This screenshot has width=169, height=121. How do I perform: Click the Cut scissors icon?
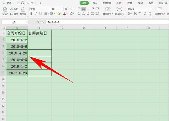pyautogui.click(x=12, y=9)
